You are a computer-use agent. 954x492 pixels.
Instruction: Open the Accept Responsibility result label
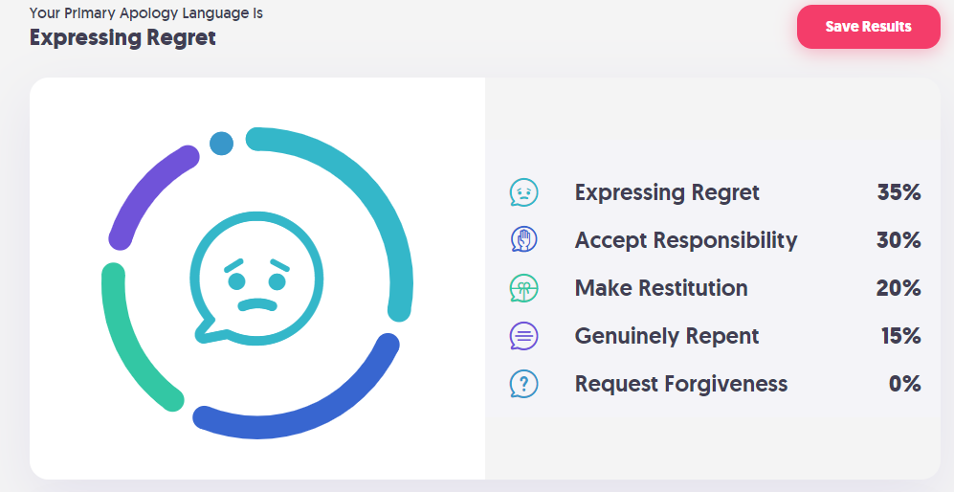coord(686,240)
